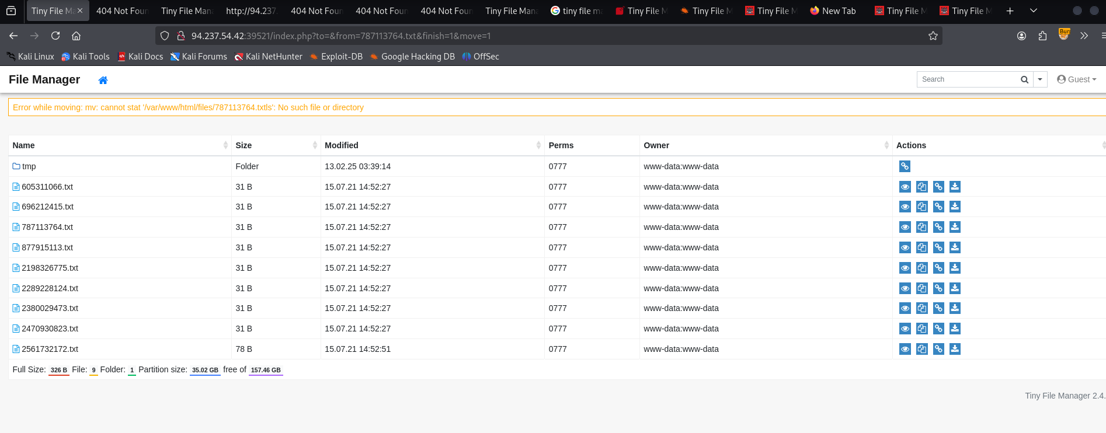Preview file 605311066.txt with eye icon

905,187
